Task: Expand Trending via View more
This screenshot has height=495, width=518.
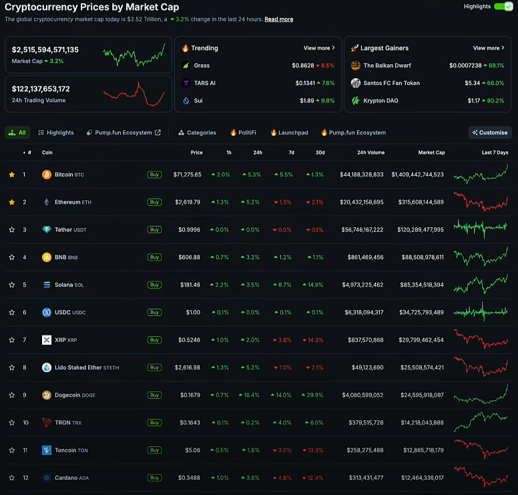Action: (x=319, y=48)
